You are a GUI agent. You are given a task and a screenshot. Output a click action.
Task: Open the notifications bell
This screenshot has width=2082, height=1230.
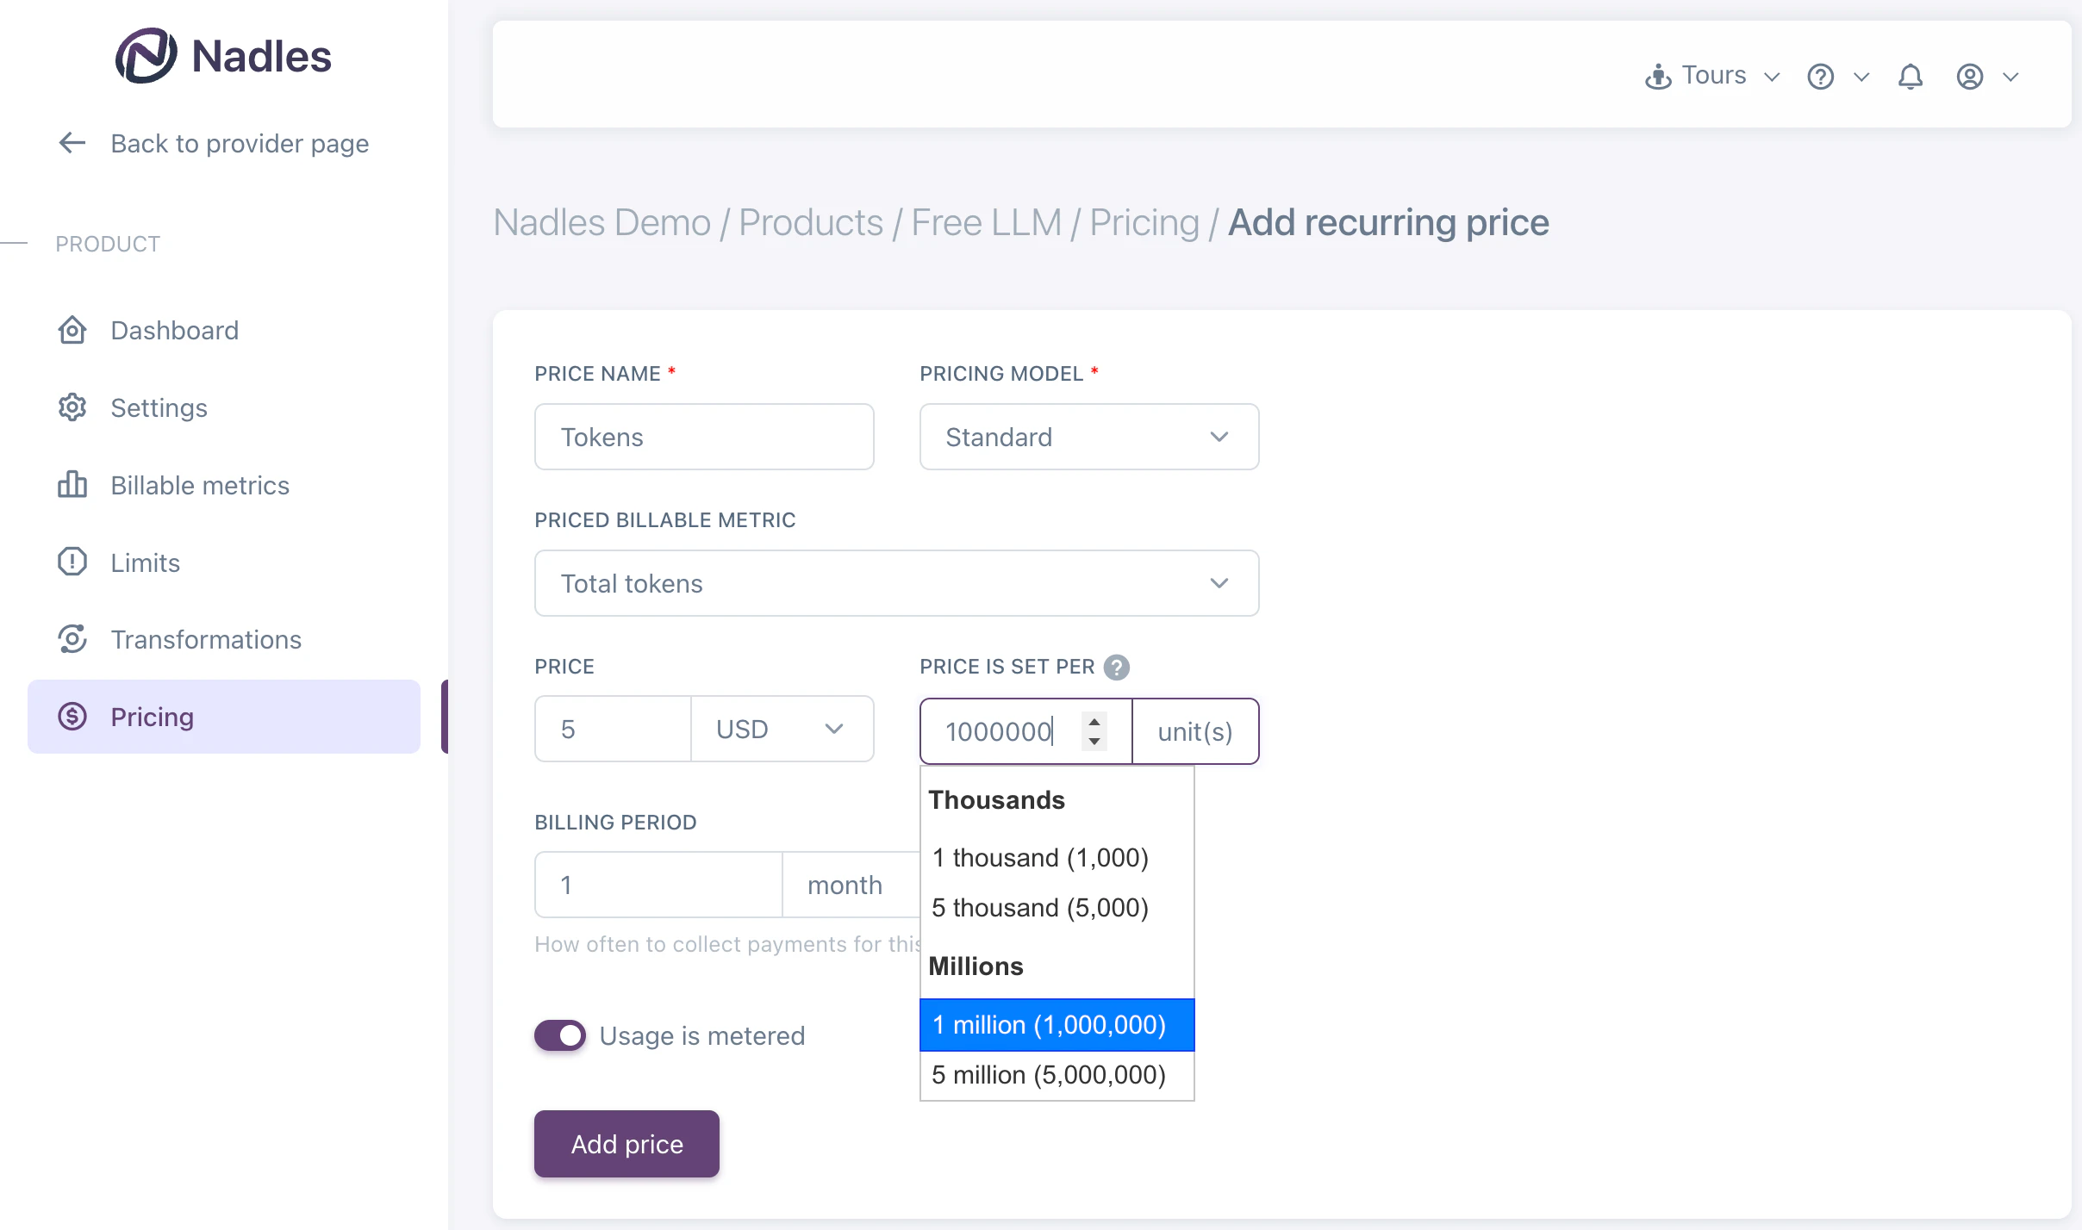point(1911,76)
